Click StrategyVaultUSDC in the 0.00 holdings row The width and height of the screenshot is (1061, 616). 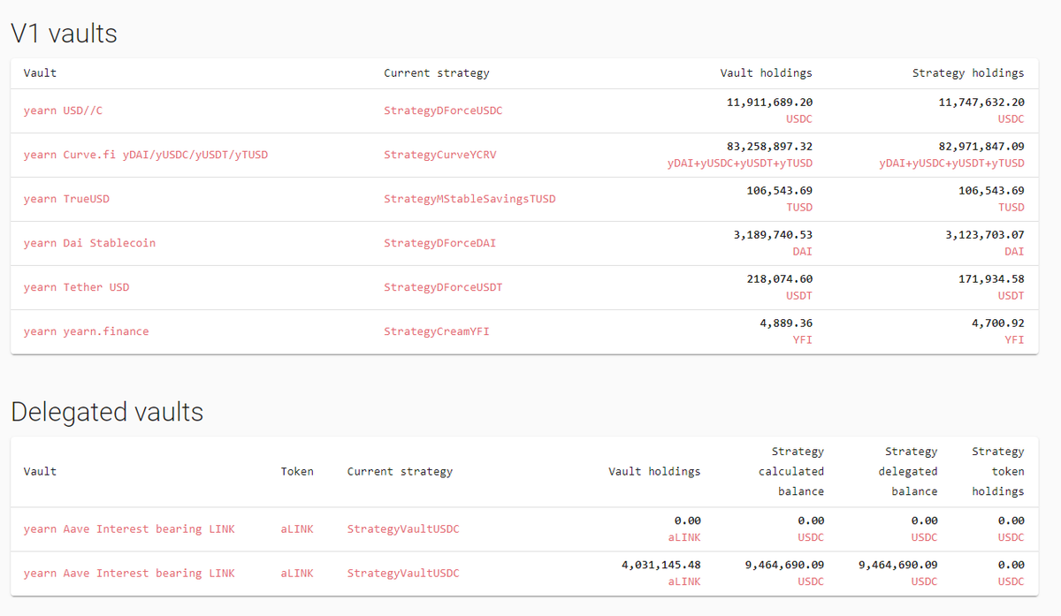click(x=403, y=529)
